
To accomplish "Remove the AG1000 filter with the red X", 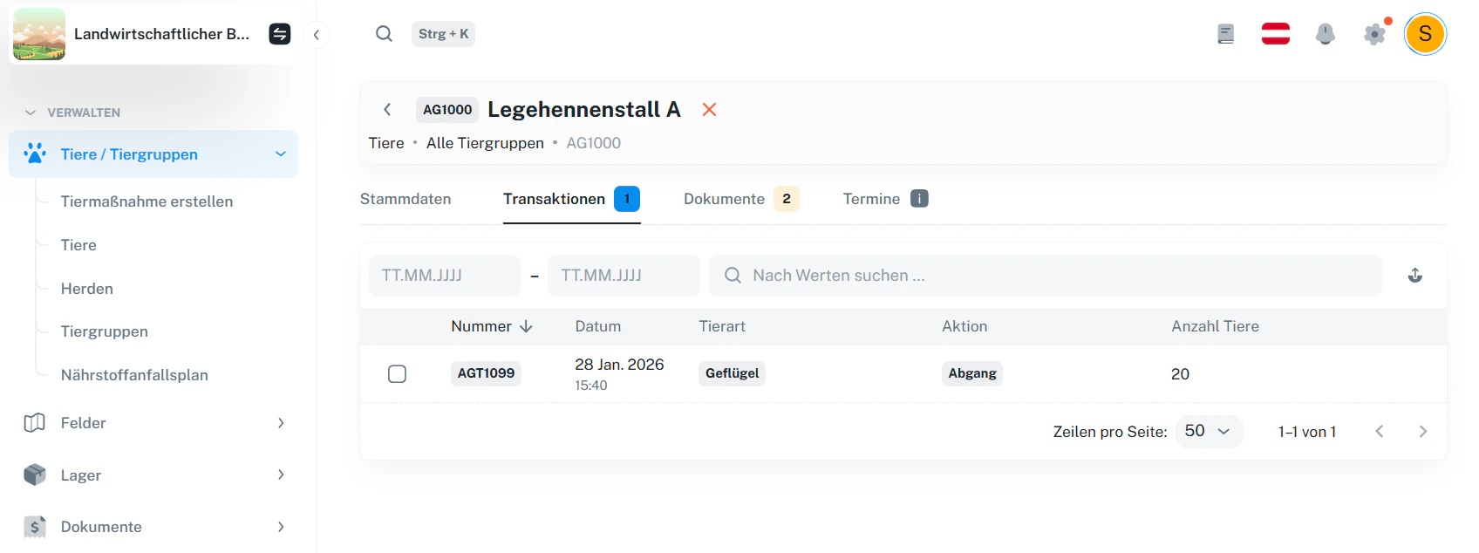I will point(708,109).
